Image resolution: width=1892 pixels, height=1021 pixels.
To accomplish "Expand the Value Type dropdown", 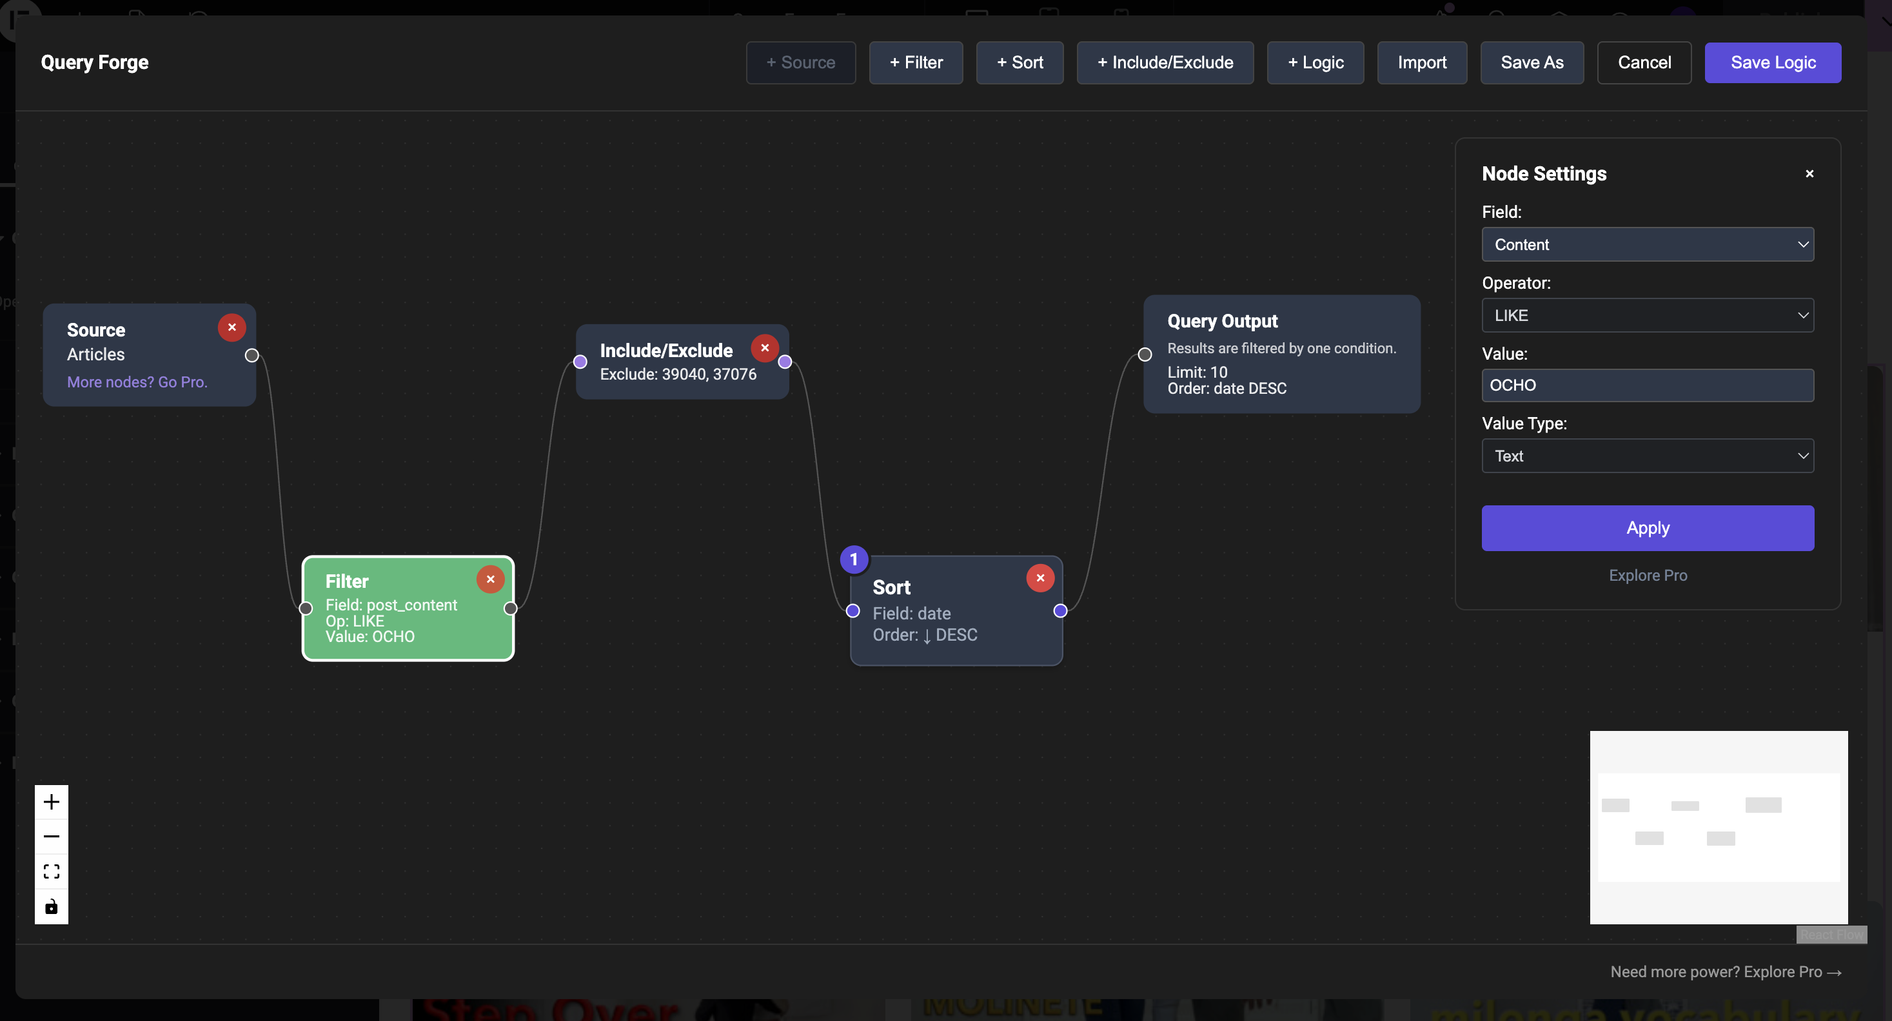I will click(1648, 456).
